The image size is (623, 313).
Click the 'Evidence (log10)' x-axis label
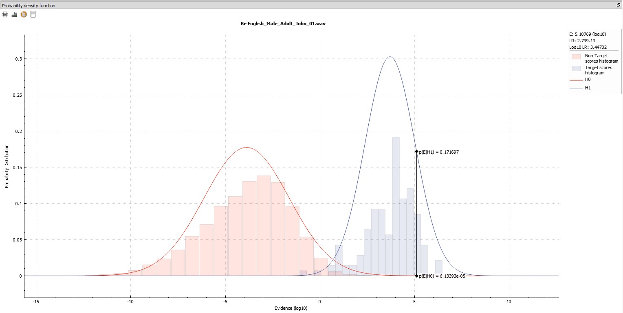(291, 308)
